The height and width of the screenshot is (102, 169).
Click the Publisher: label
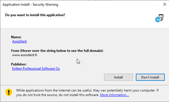pyautogui.click(x=19, y=64)
